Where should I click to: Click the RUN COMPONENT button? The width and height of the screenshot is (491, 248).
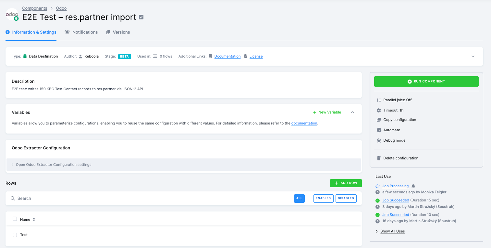(426, 81)
